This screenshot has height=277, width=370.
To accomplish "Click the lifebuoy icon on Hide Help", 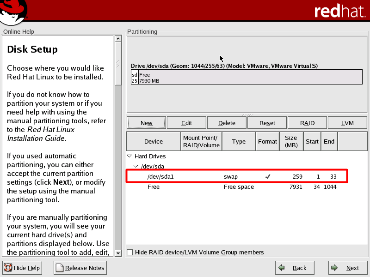I will point(8,268).
